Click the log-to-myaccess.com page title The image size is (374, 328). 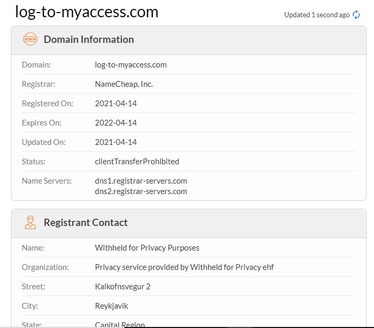86,12
